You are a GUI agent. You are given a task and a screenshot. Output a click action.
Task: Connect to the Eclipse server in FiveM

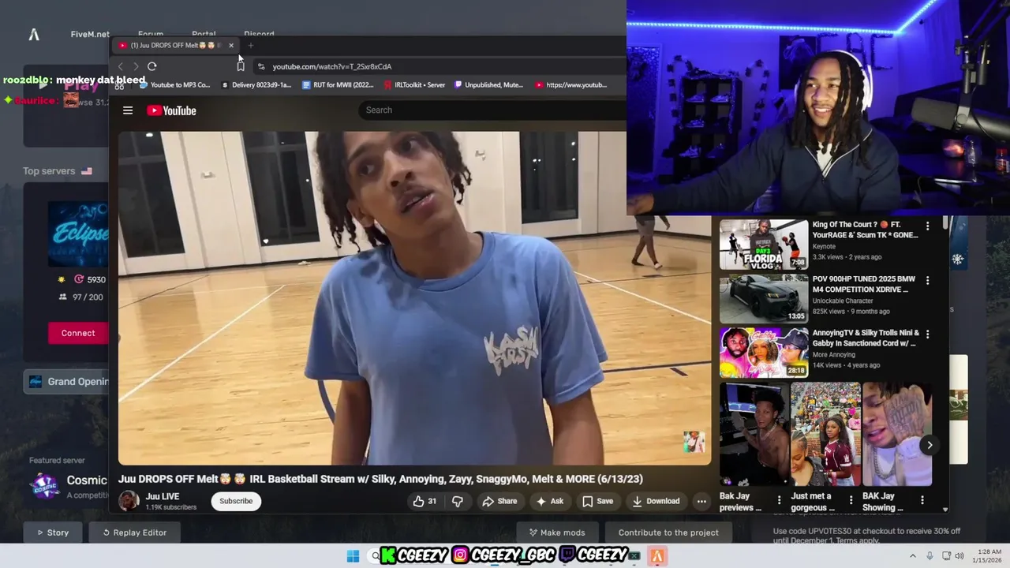pos(78,333)
